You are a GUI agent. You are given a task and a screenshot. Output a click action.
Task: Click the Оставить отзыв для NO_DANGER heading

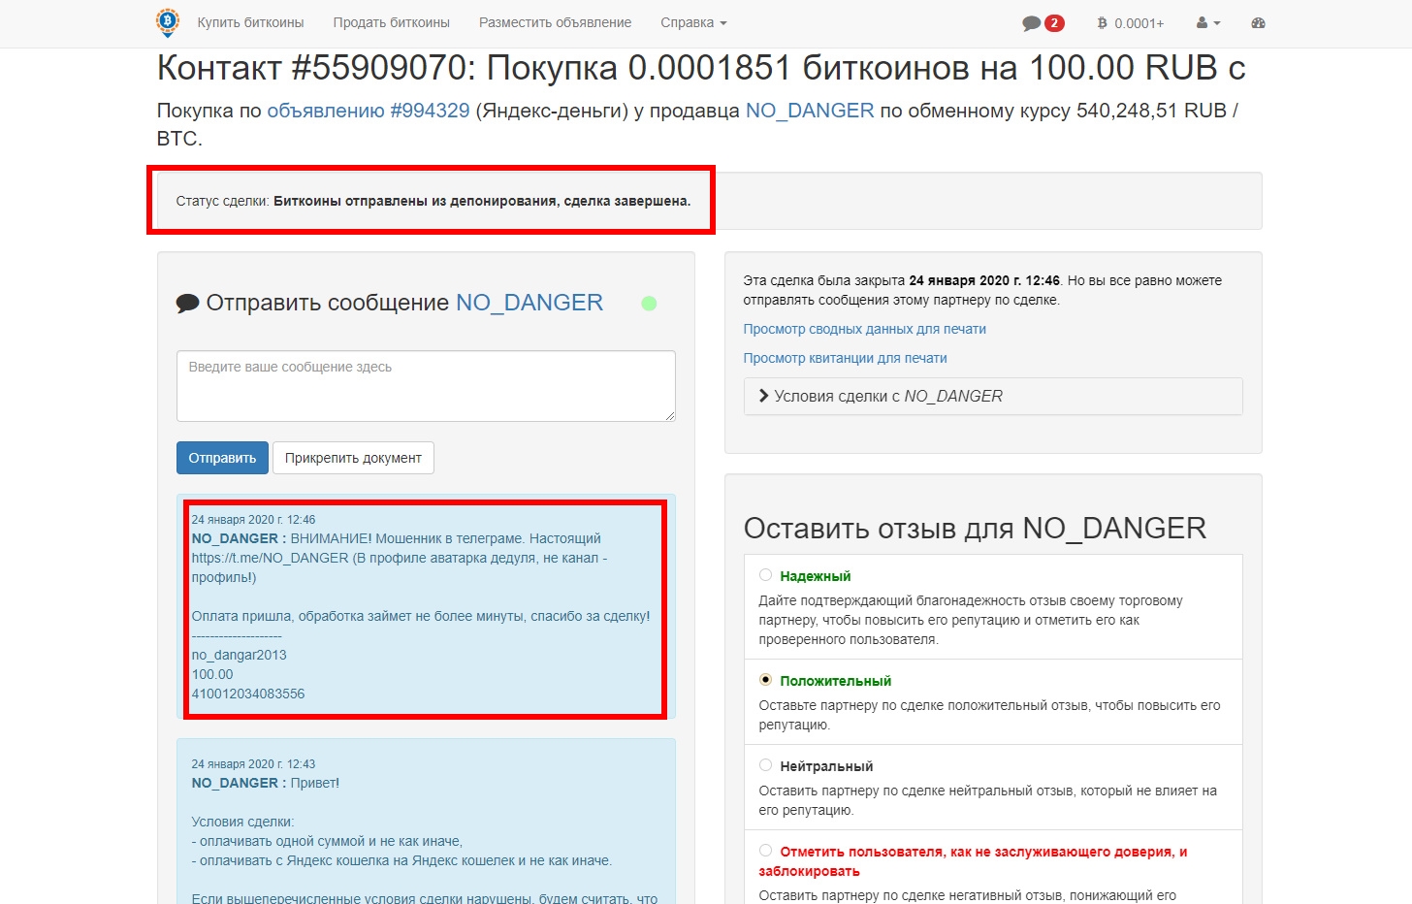(x=975, y=529)
